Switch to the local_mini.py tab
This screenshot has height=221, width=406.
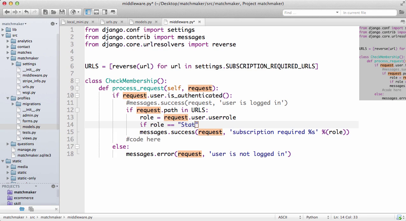[78, 22]
